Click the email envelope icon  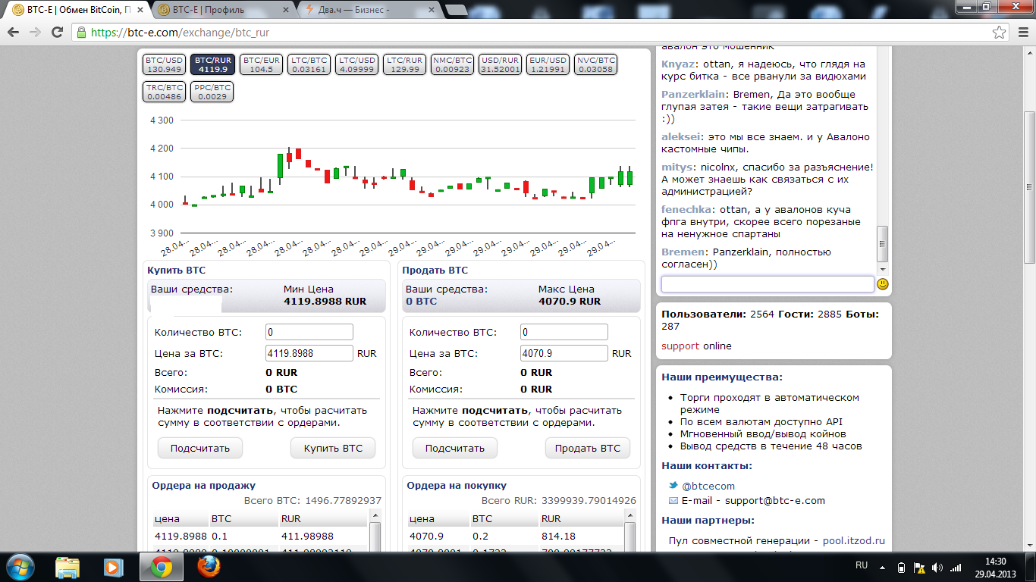(x=673, y=500)
